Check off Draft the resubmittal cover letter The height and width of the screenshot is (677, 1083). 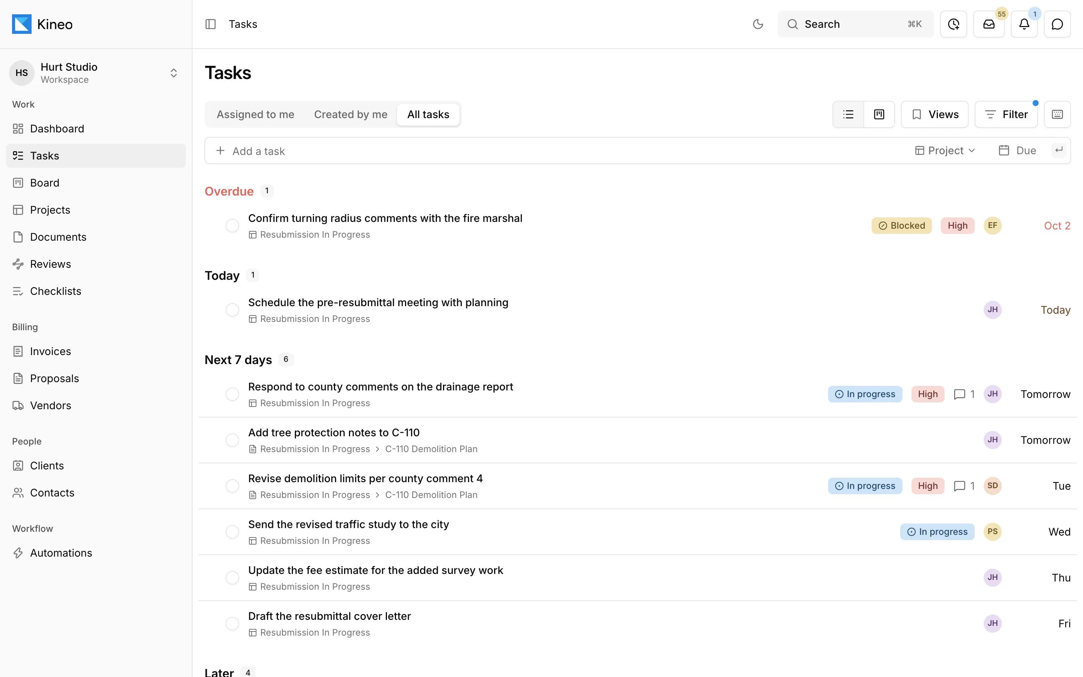(x=232, y=624)
